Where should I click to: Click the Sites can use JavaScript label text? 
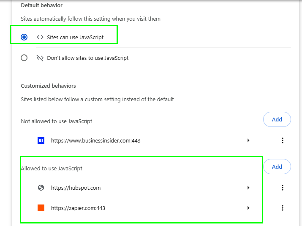coord(75,37)
